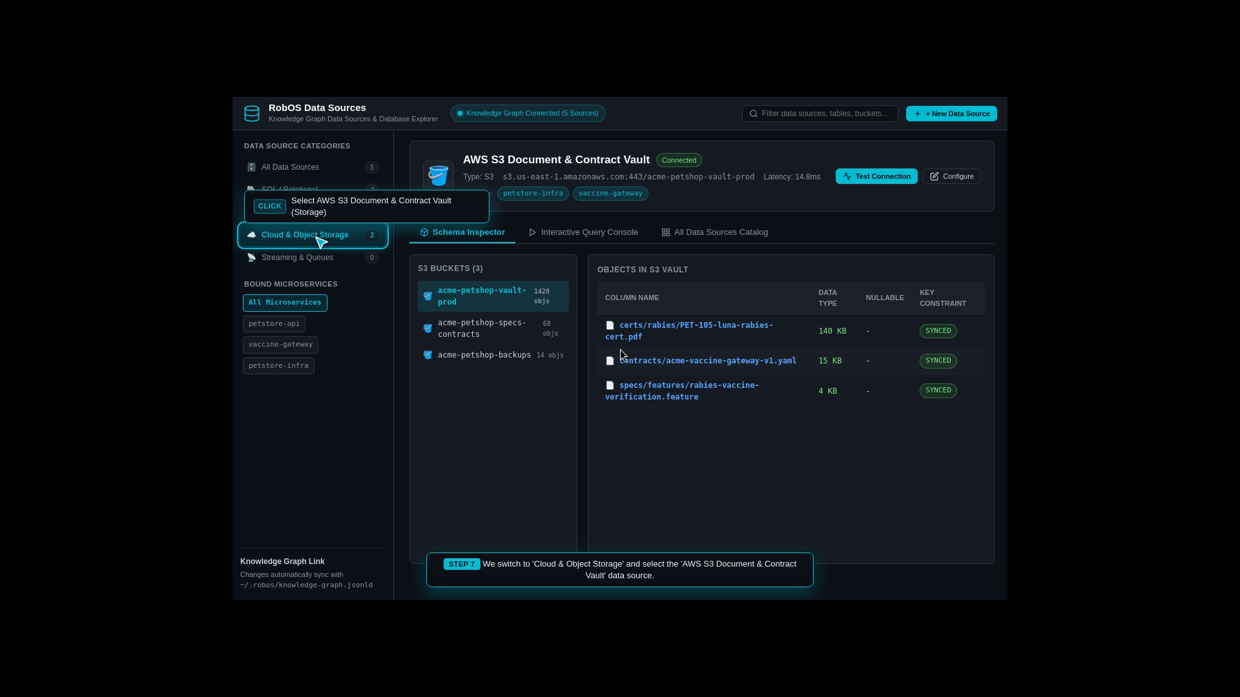Toggle petstore-infra microservice filter in sidebar
This screenshot has width=1240, height=697.
pos(278,366)
